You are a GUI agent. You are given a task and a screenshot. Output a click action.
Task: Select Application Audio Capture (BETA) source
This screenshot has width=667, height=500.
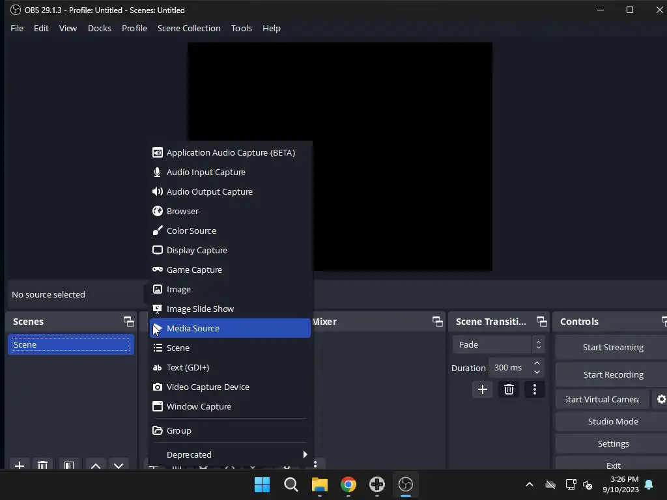coord(230,152)
